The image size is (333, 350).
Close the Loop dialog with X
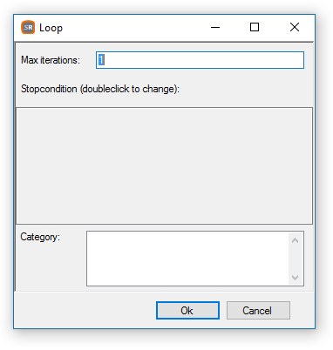point(295,28)
